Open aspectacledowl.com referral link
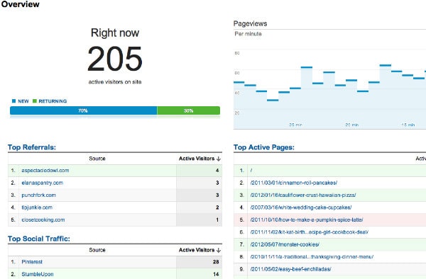Viewport: 426px width, 279px height. tap(45, 171)
